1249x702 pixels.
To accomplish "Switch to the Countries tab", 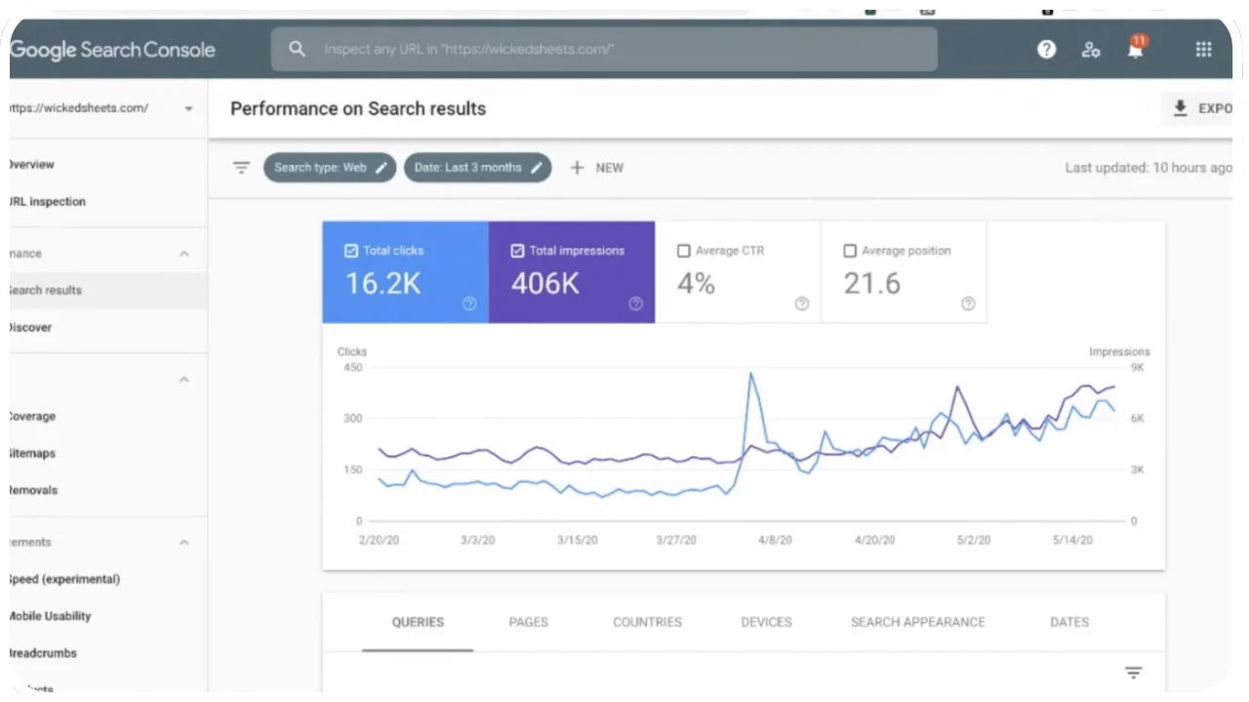I will click(x=647, y=622).
